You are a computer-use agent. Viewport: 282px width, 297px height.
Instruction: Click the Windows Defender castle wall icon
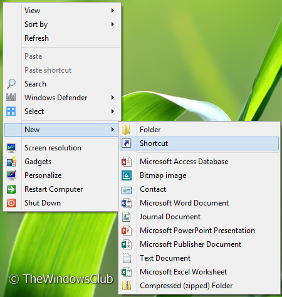pos(11,97)
